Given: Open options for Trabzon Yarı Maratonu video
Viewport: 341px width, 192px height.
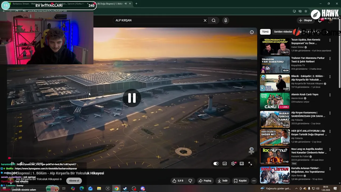Looking at the screenshot, I should coord(330,58).
